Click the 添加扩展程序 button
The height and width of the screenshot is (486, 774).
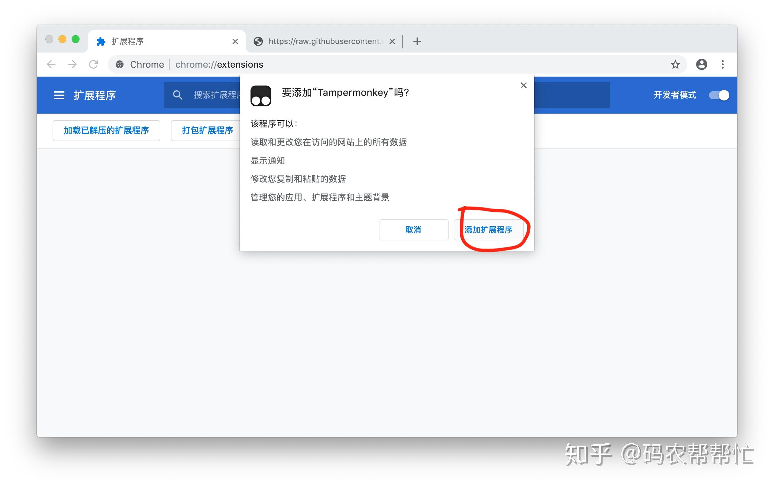[x=489, y=230]
